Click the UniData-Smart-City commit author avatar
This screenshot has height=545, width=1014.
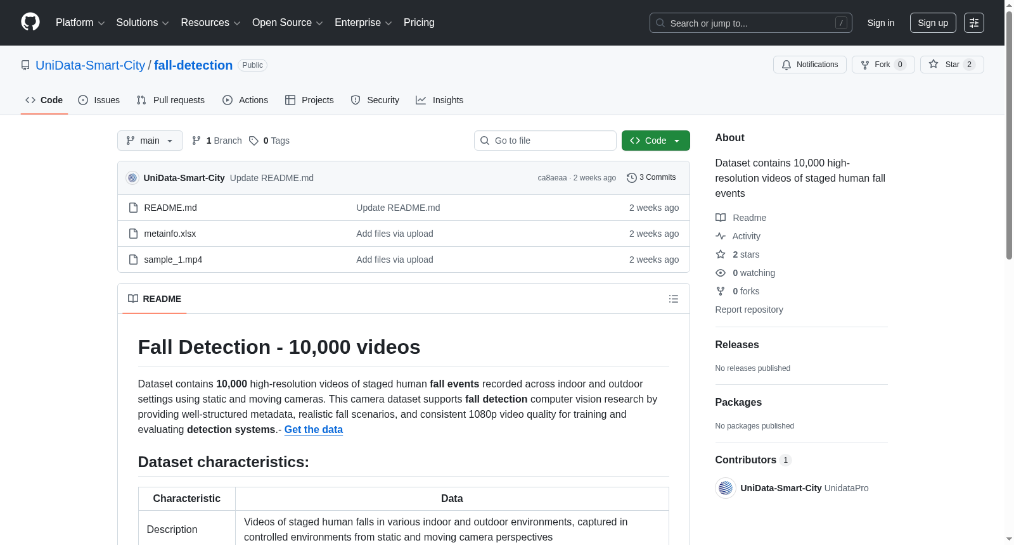click(132, 178)
